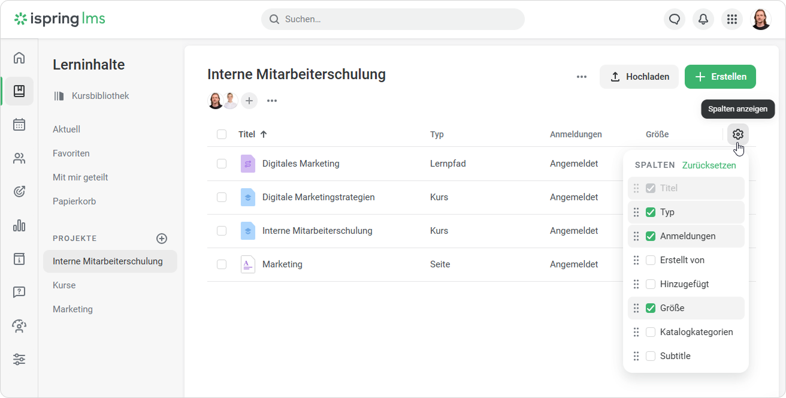Enable the Katalogkategorien column checkbox
The image size is (786, 398).
(x=651, y=332)
